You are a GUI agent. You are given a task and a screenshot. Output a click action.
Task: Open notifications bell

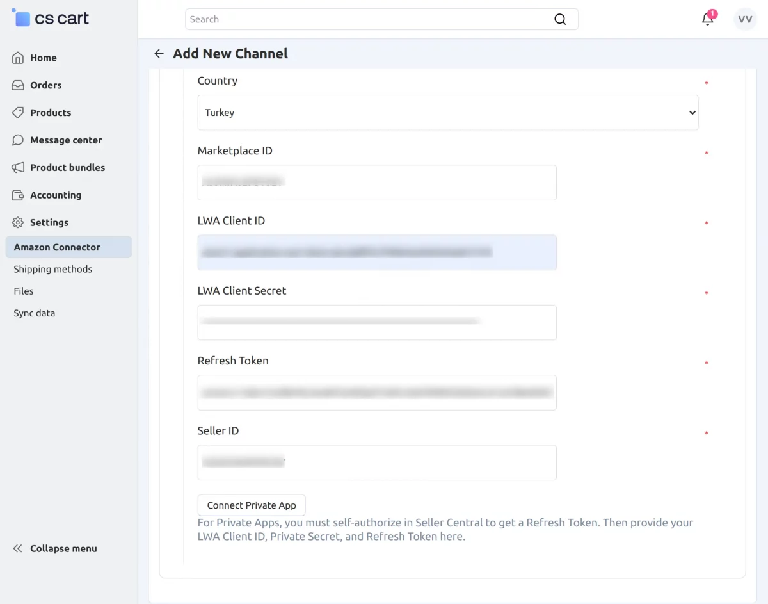707,19
